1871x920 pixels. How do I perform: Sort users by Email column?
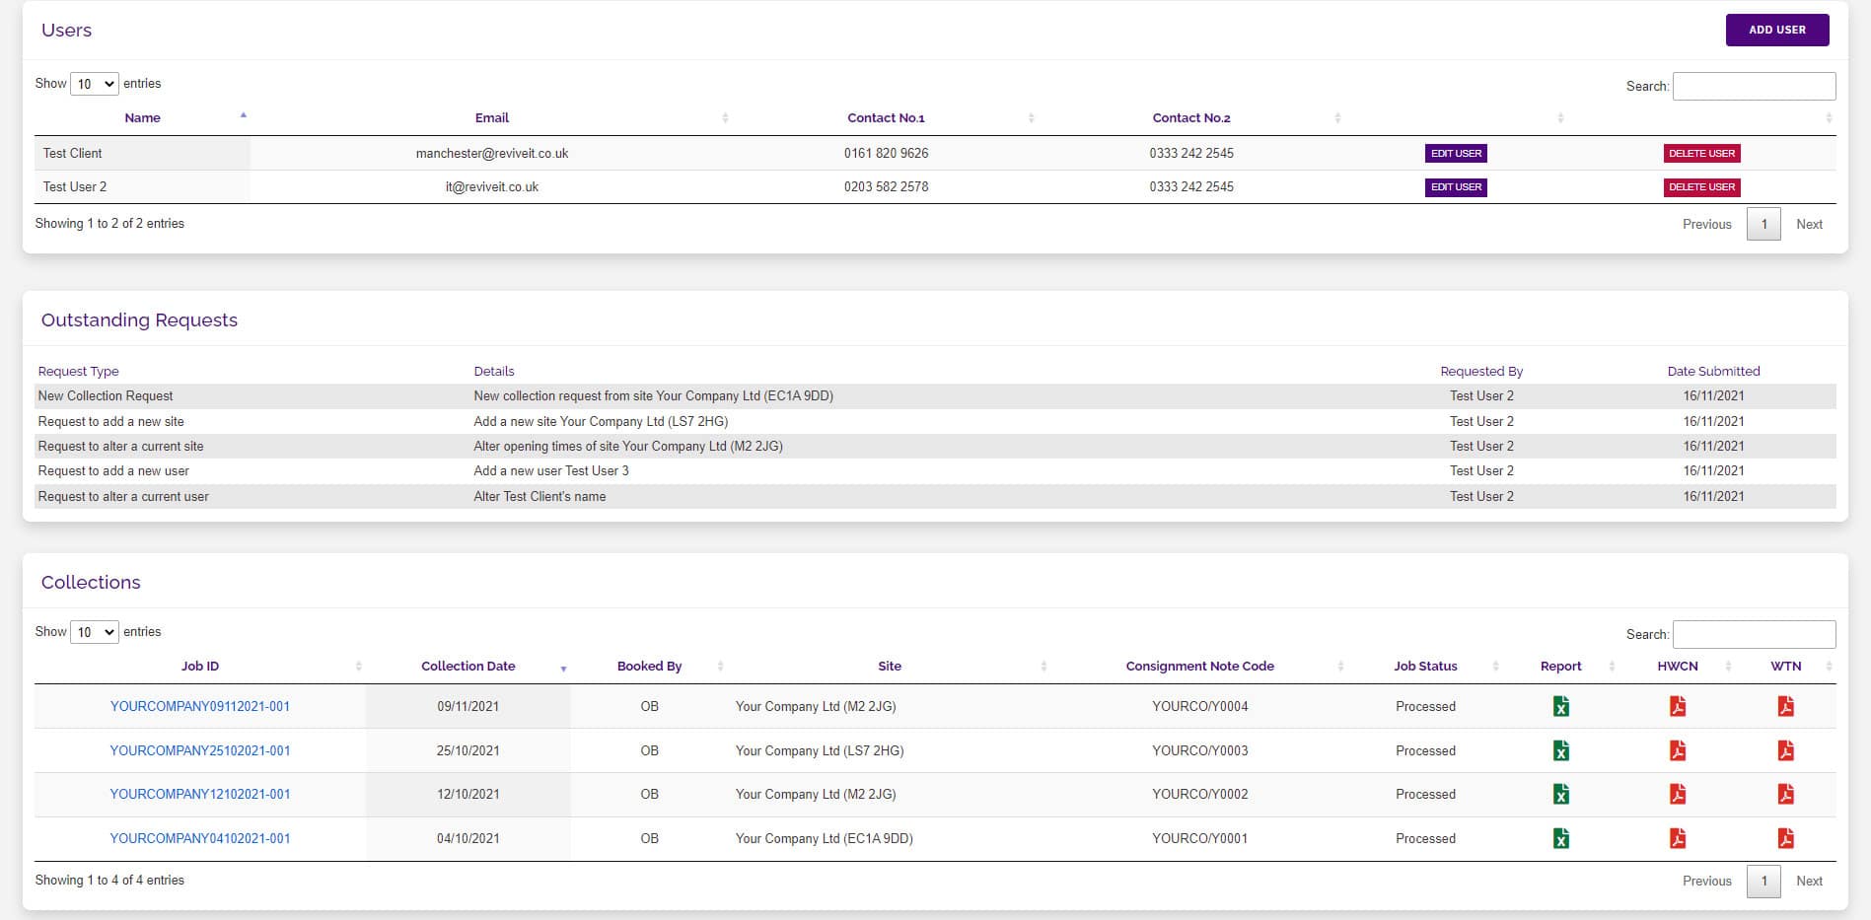[x=491, y=117]
